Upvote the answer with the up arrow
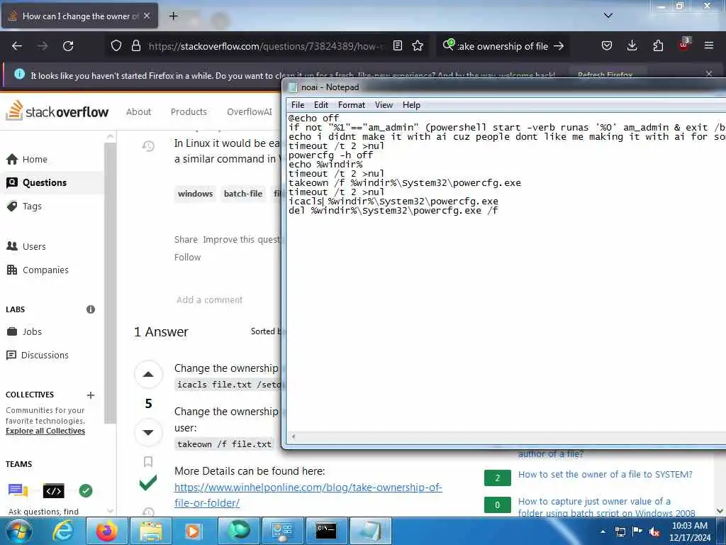Screen dimensions: 726x545 click(148, 375)
